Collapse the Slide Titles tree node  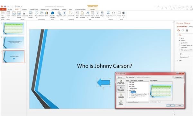pos(128,90)
